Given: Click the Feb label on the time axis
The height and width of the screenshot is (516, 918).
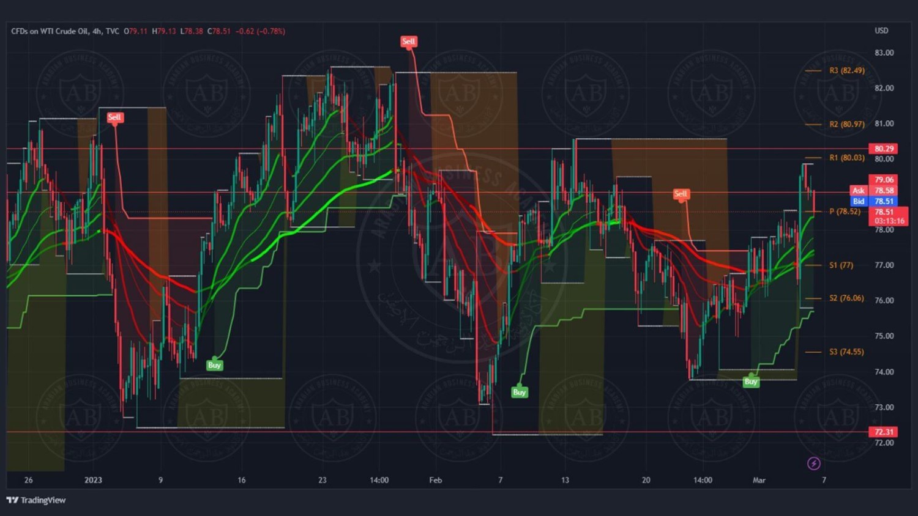Looking at the screenshot, I should (435, 480).
